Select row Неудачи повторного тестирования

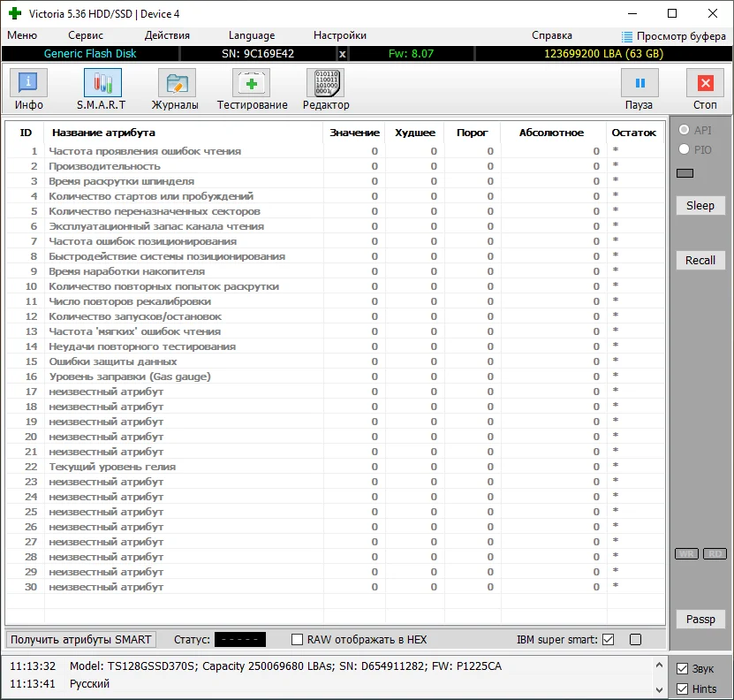[x=335, y=346]
